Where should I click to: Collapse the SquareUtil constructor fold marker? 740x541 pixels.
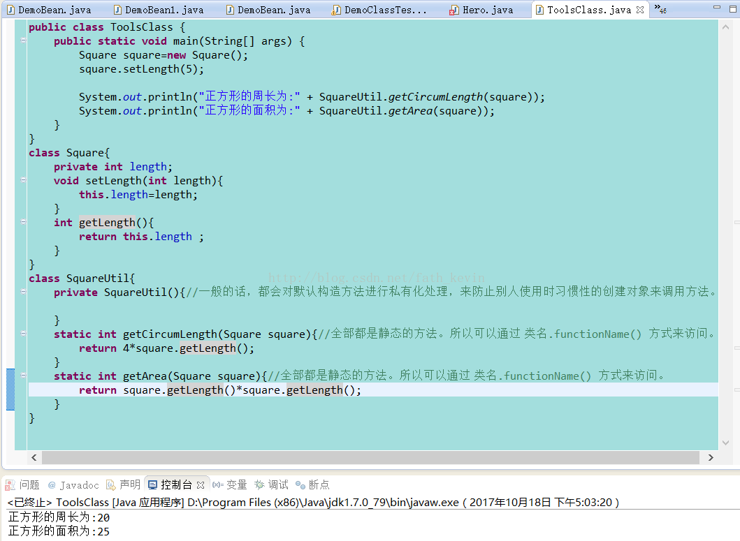23,292
